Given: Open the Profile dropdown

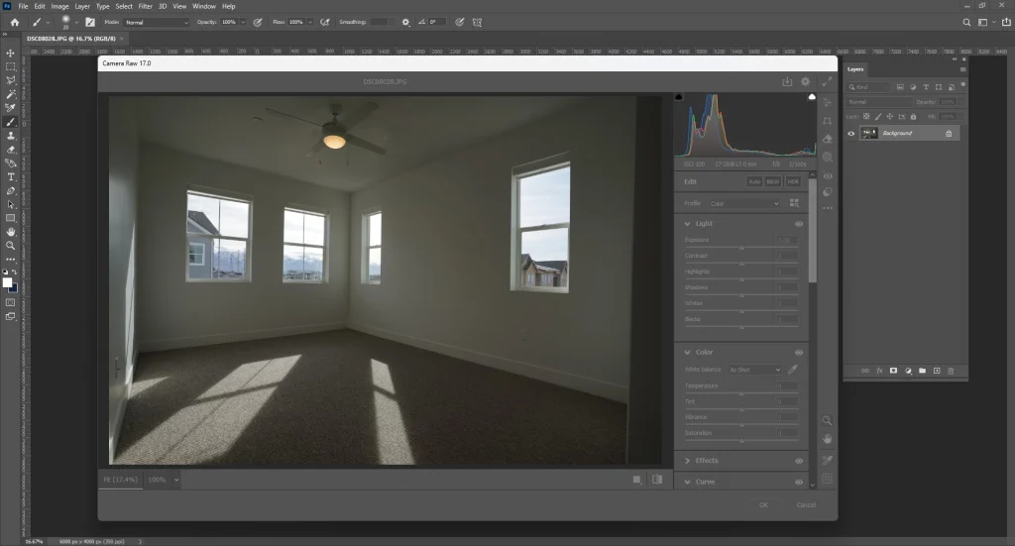Looking at the screenshot, I should click(744, 203).
